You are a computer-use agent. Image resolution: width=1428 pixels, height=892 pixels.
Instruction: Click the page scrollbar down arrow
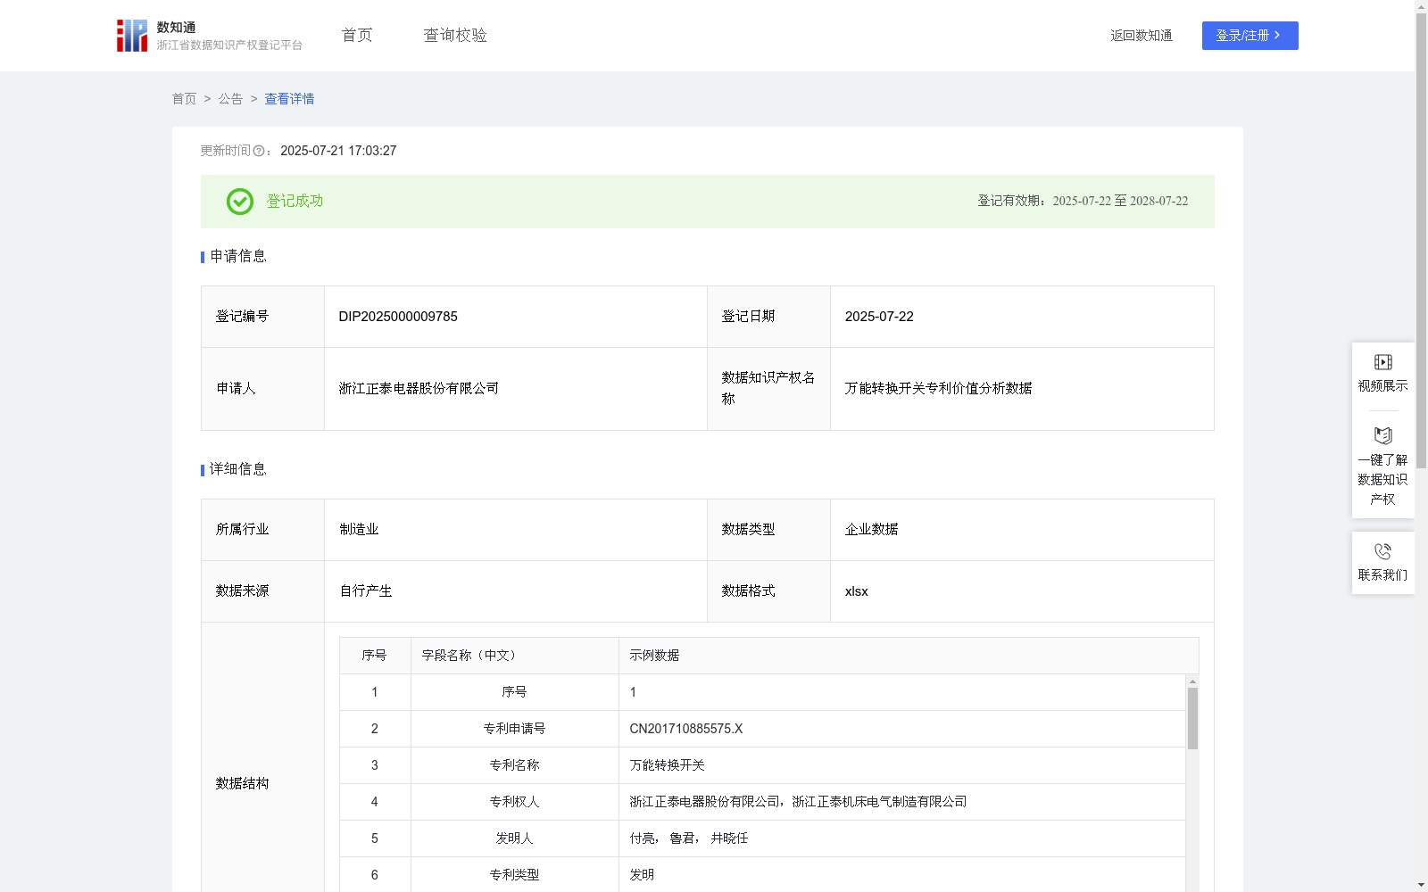(1421, 885)
